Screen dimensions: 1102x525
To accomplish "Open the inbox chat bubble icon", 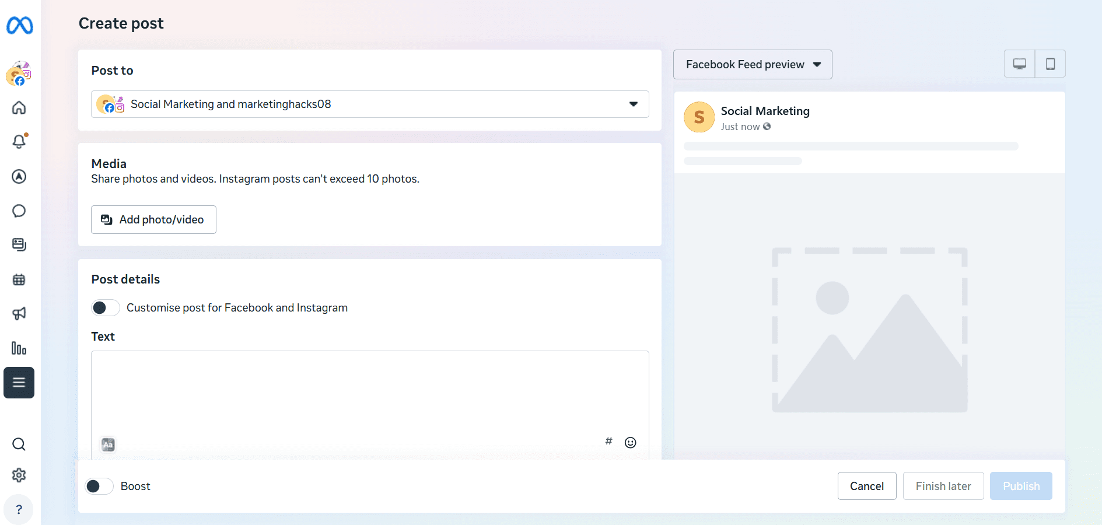I will point(19,211).
